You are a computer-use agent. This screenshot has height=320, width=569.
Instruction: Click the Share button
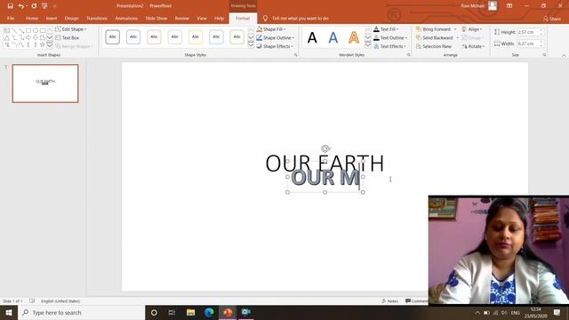pos(552,18)
